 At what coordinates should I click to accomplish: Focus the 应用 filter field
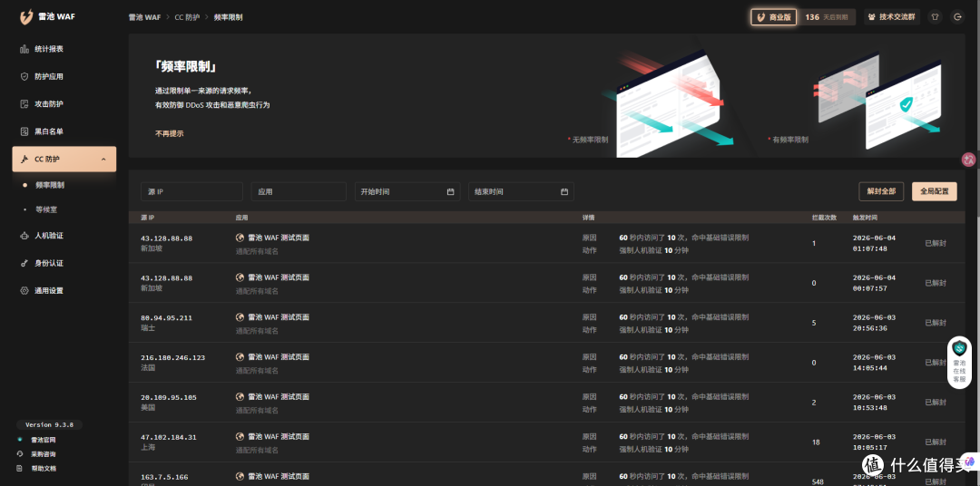tap(299, 192)
